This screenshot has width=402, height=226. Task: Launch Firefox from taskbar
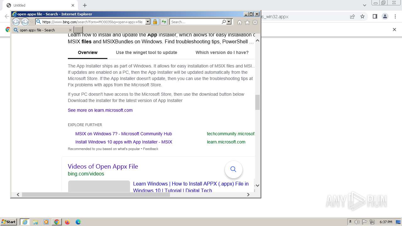(67, 222)
